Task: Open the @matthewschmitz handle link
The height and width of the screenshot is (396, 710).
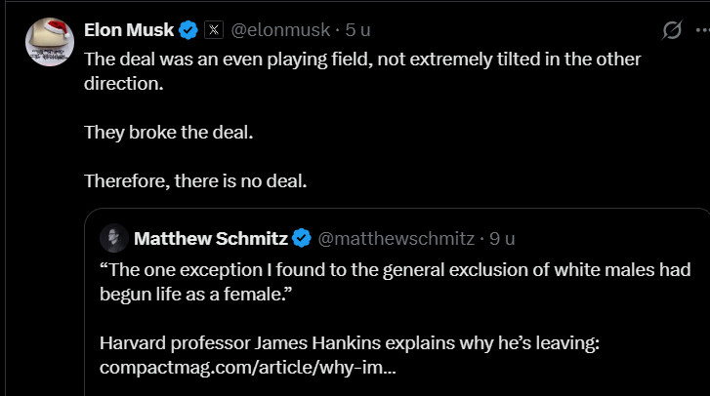Action: click(x=397, y=238)
